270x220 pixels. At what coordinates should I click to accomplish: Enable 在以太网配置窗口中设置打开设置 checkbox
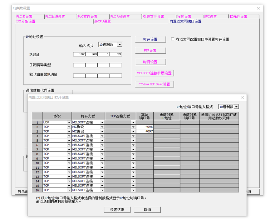172,39
